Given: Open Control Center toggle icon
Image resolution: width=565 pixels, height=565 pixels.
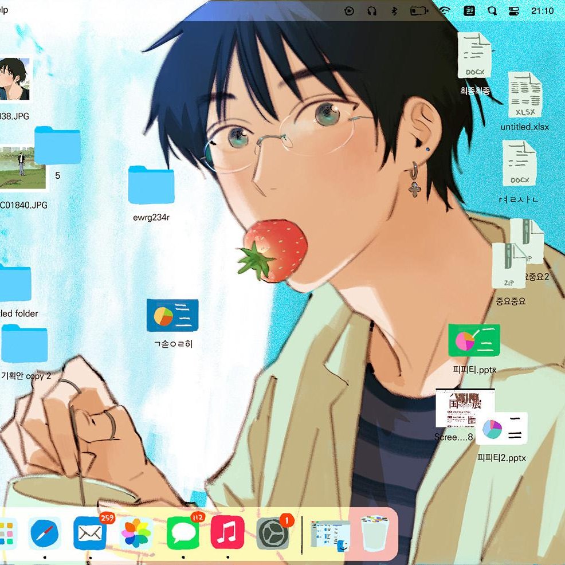Looking at the screenshot, I should pos(514,11).
